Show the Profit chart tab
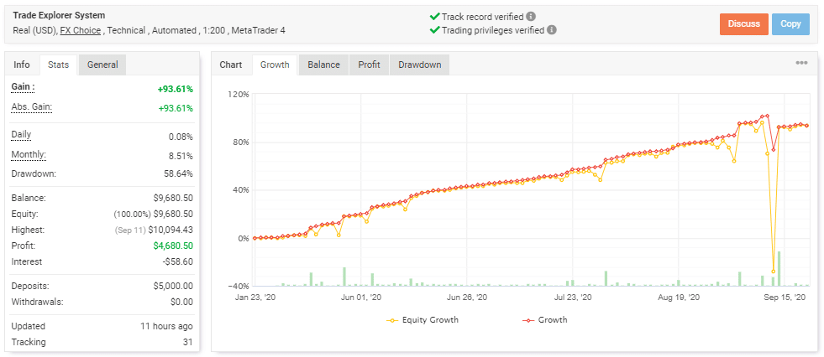The height and width of the screenshot is (357, 824). tap(370, 65)
